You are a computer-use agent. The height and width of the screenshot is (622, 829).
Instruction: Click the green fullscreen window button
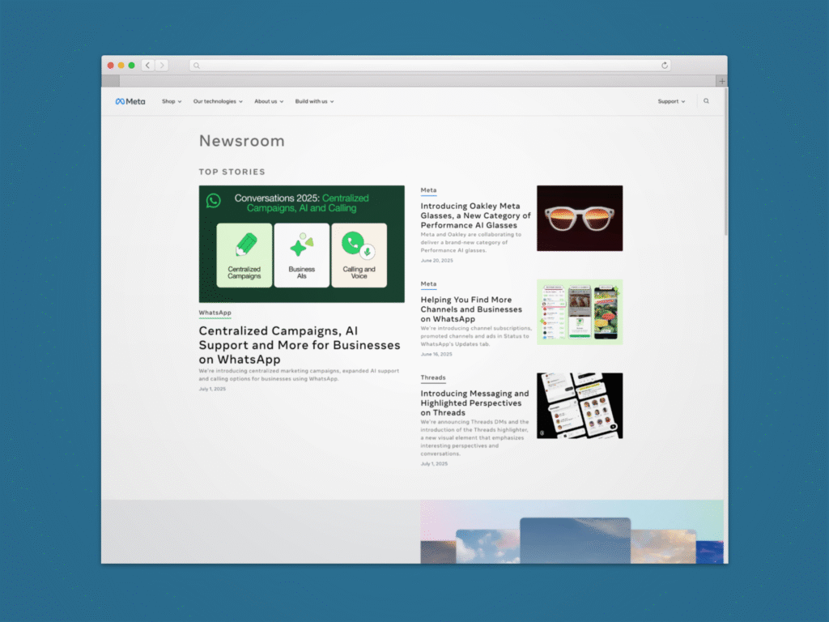point(132,66)
